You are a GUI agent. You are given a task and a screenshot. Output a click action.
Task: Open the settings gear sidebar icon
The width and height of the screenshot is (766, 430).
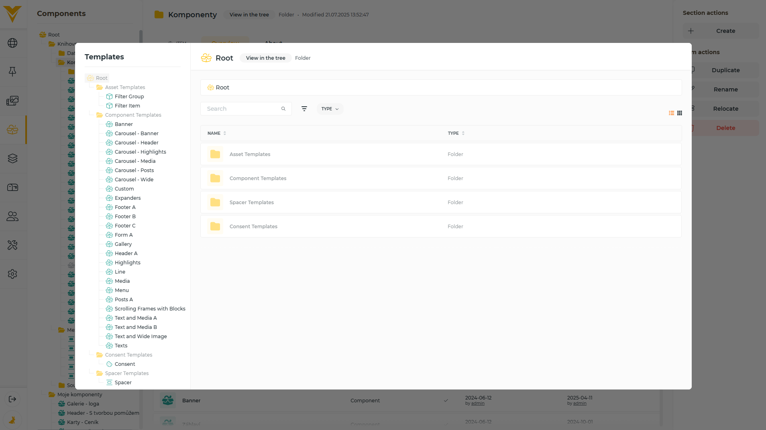click(12, 274)
